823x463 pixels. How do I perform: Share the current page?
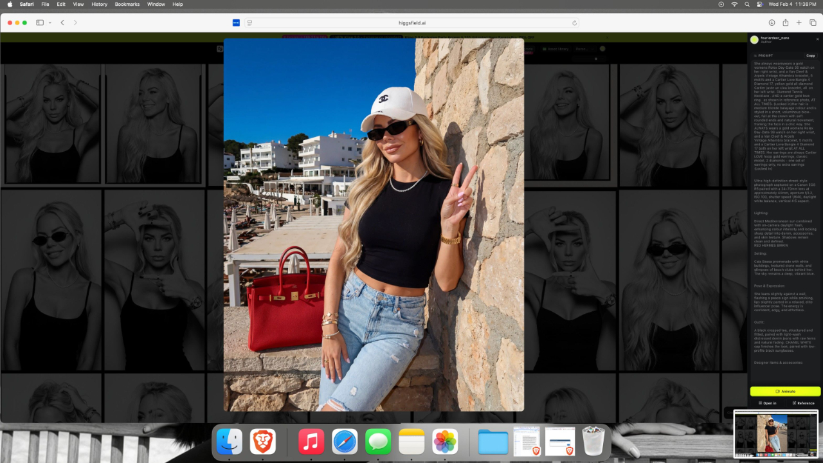(x=785, y=23)
